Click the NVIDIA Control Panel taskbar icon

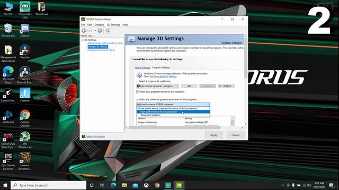[179, 185]
